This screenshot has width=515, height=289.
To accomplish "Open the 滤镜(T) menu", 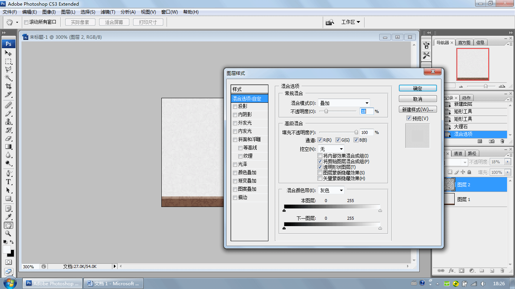I will point(108,12).
